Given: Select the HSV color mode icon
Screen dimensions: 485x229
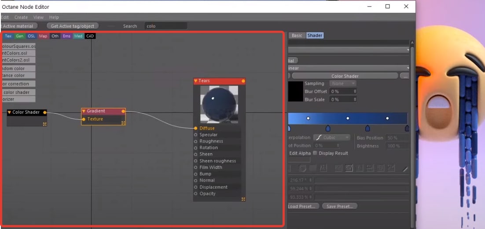Looking at the screenshot, I should click(349, 168).
